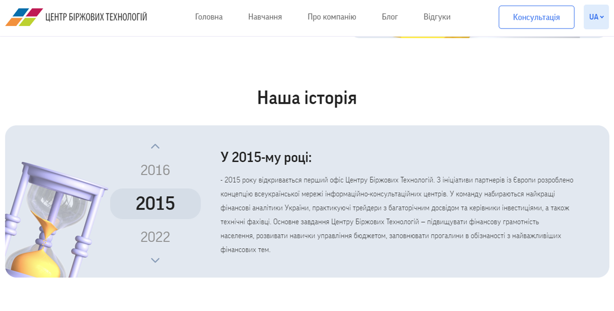Open the Навчання menu item
Screen dimensions: 614x311
(265, 17)
